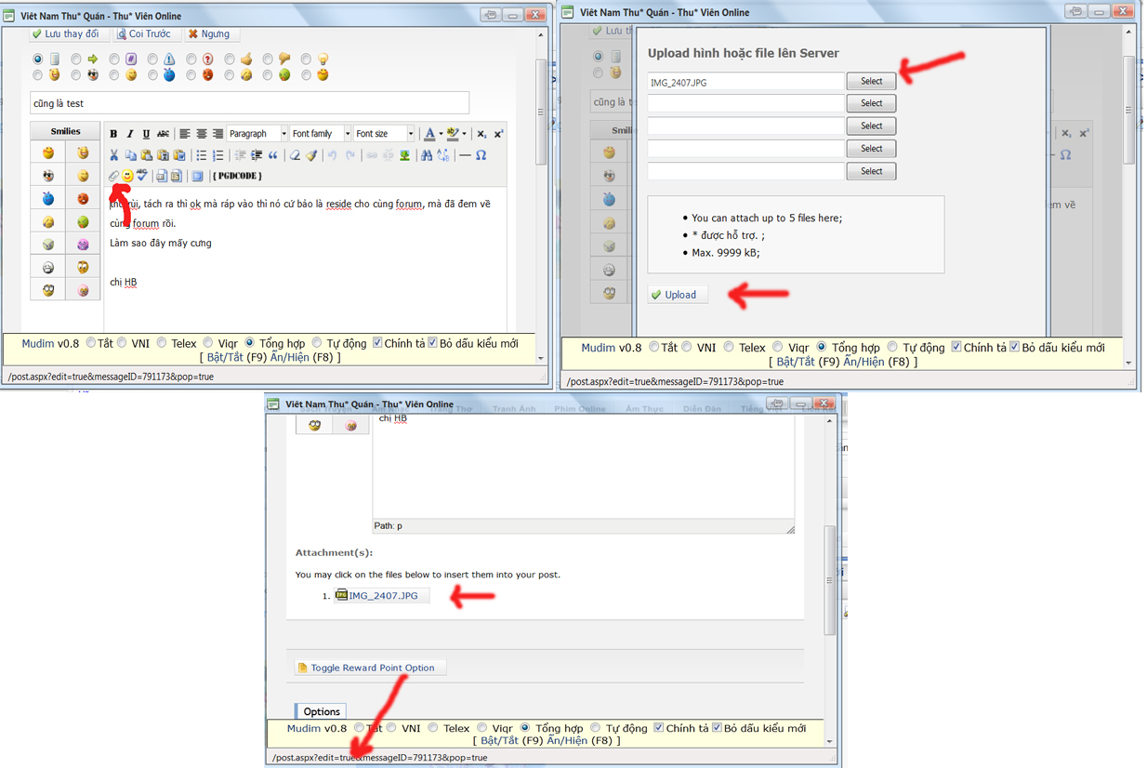Select Telex radio in left window Mudim bar
Viewport: 1147px width, 768px height.
pyautogui.click(x=162, y=343)
